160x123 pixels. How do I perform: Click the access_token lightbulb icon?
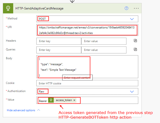(x=51, y=100)
